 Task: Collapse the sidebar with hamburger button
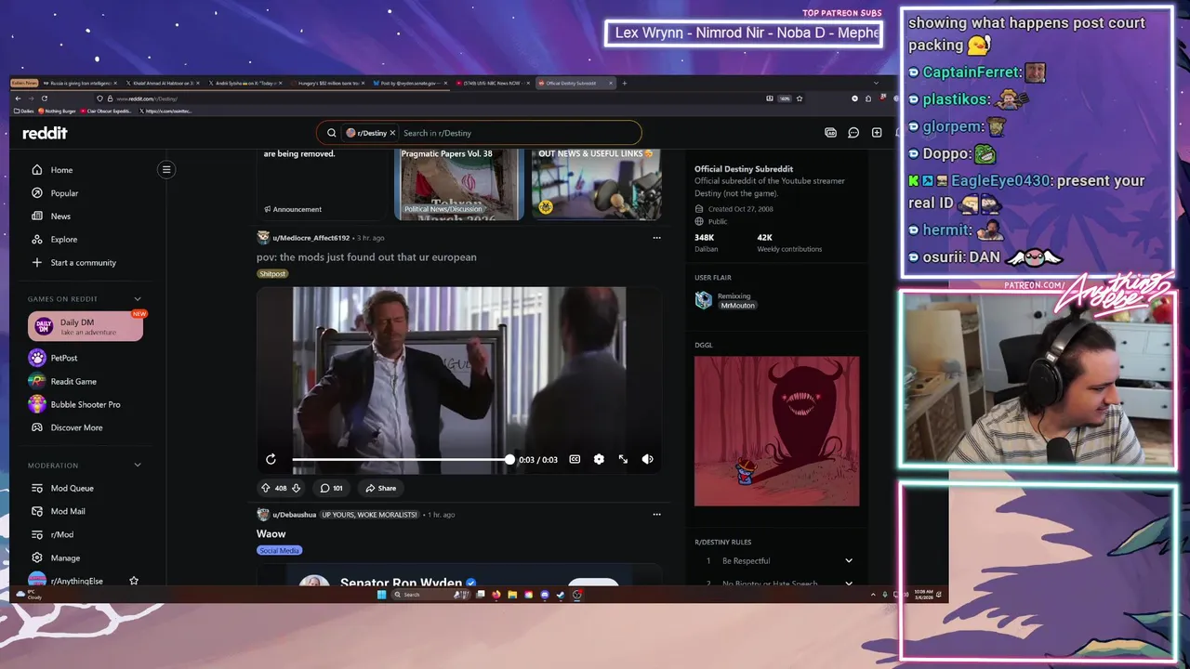coord(166,169)
